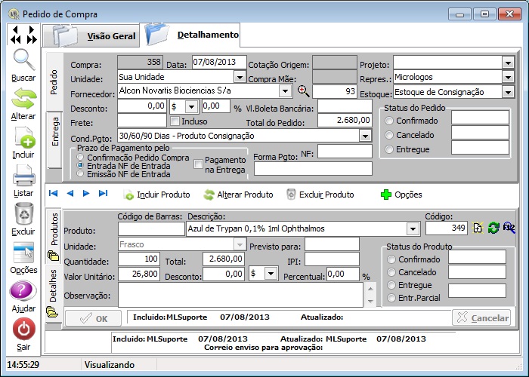The image size is (529, 377).
Task: Switch to the Visão Geral tab
Action: click(111, 35)
